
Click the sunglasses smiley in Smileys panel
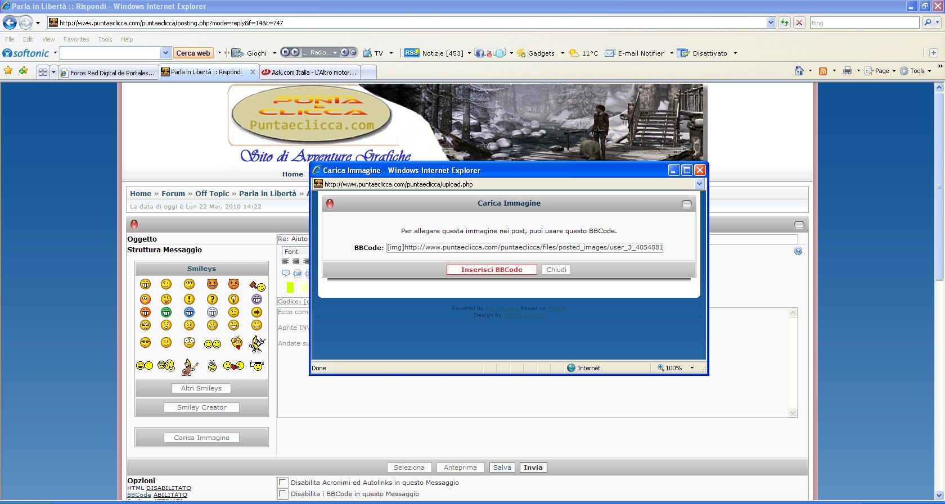point(145,343)
